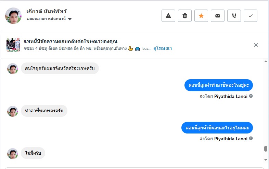
Task: Click customer name เกียรติ นันท์พัชร์
Action: pyautogui.click(x=47, y=11)
